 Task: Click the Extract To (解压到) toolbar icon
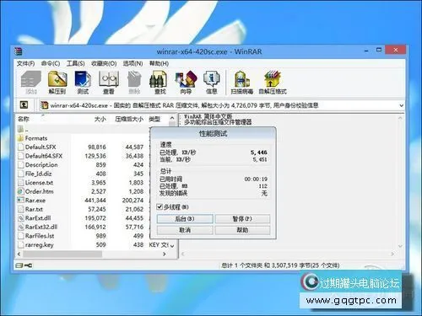click(x=57, y=83)
